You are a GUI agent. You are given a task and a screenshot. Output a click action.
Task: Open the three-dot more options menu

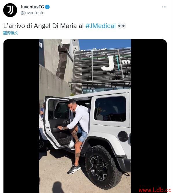click(164, 7)
